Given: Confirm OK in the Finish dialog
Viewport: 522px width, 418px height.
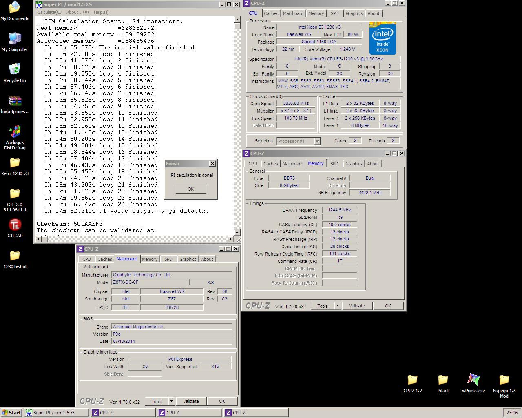Looking at the screenshot, I should pyautogui.click(x=190, y=189).
